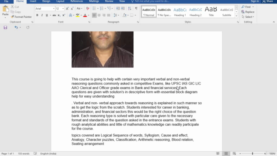The width and height of the screenshot is (277, 156).
Task: Open Paragraph dialog launcher
Action: click(138, 22)
